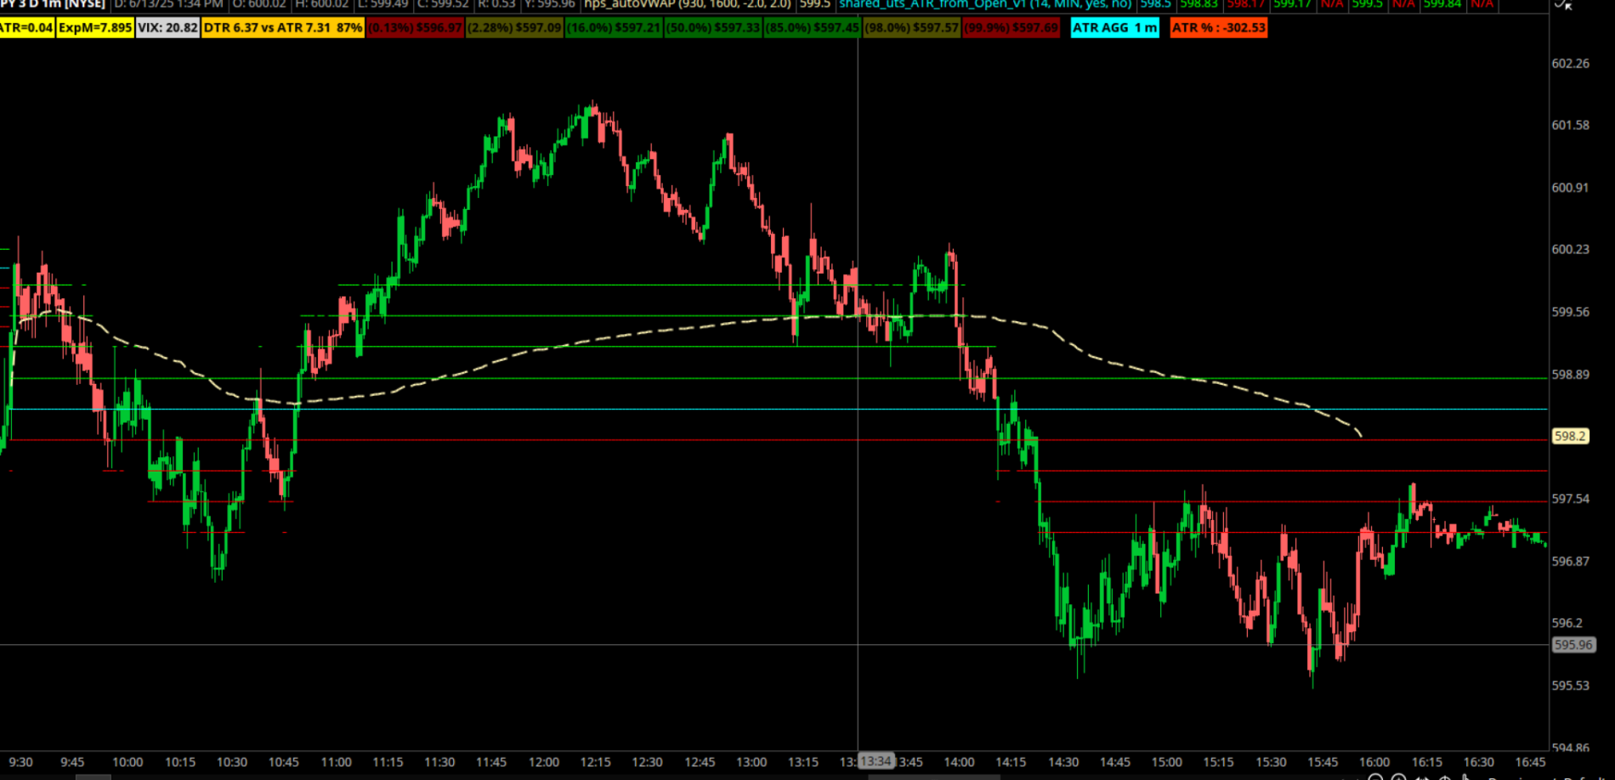Click the 598.17 red study value

point(1246,4)
